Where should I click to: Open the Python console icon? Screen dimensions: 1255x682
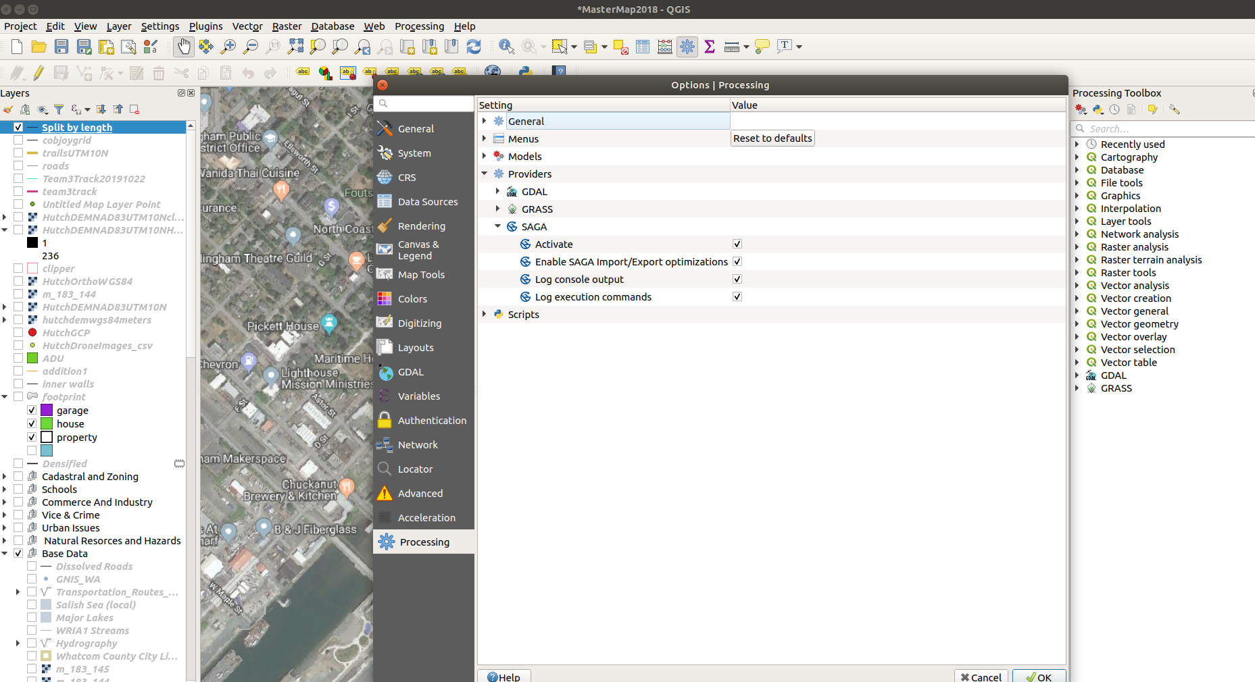click(x=525, y=71)
